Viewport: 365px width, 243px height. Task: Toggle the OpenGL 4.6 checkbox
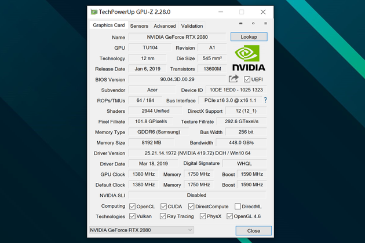coord(229,216)
